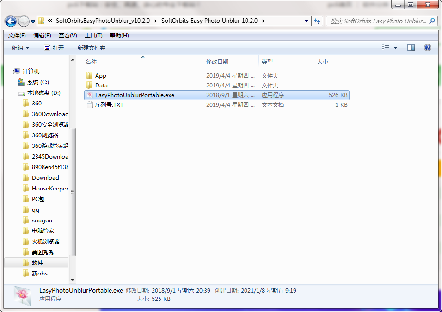Viewport: 442px width, 312px height.
Task: Click the search magnifier icon
Action: click(432, 21)
